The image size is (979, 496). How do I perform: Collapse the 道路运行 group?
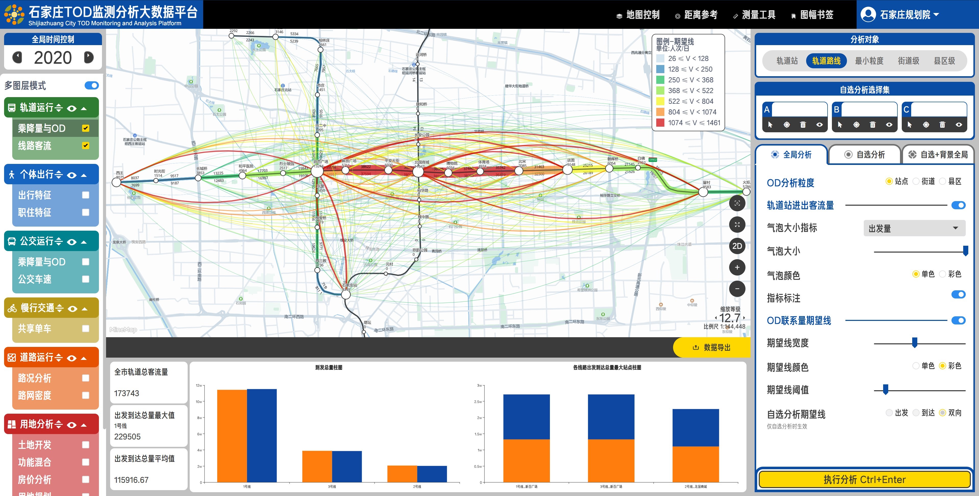(x=84, y=358)
